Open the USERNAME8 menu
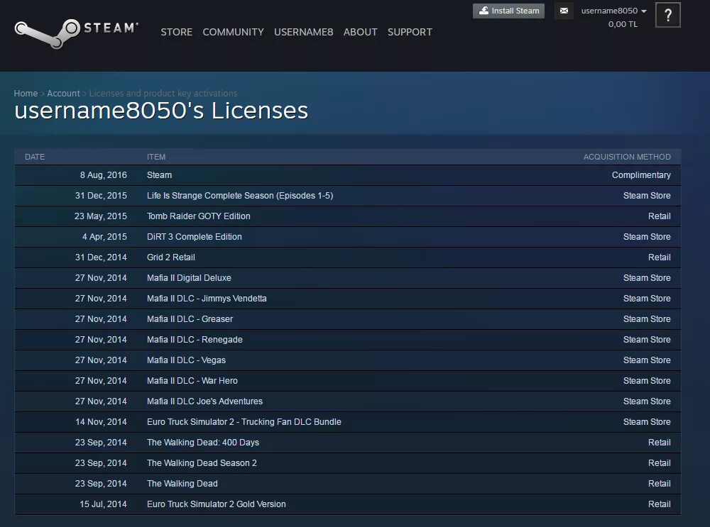The width and height of the screenshot is (710, 527). coord(303,32)
